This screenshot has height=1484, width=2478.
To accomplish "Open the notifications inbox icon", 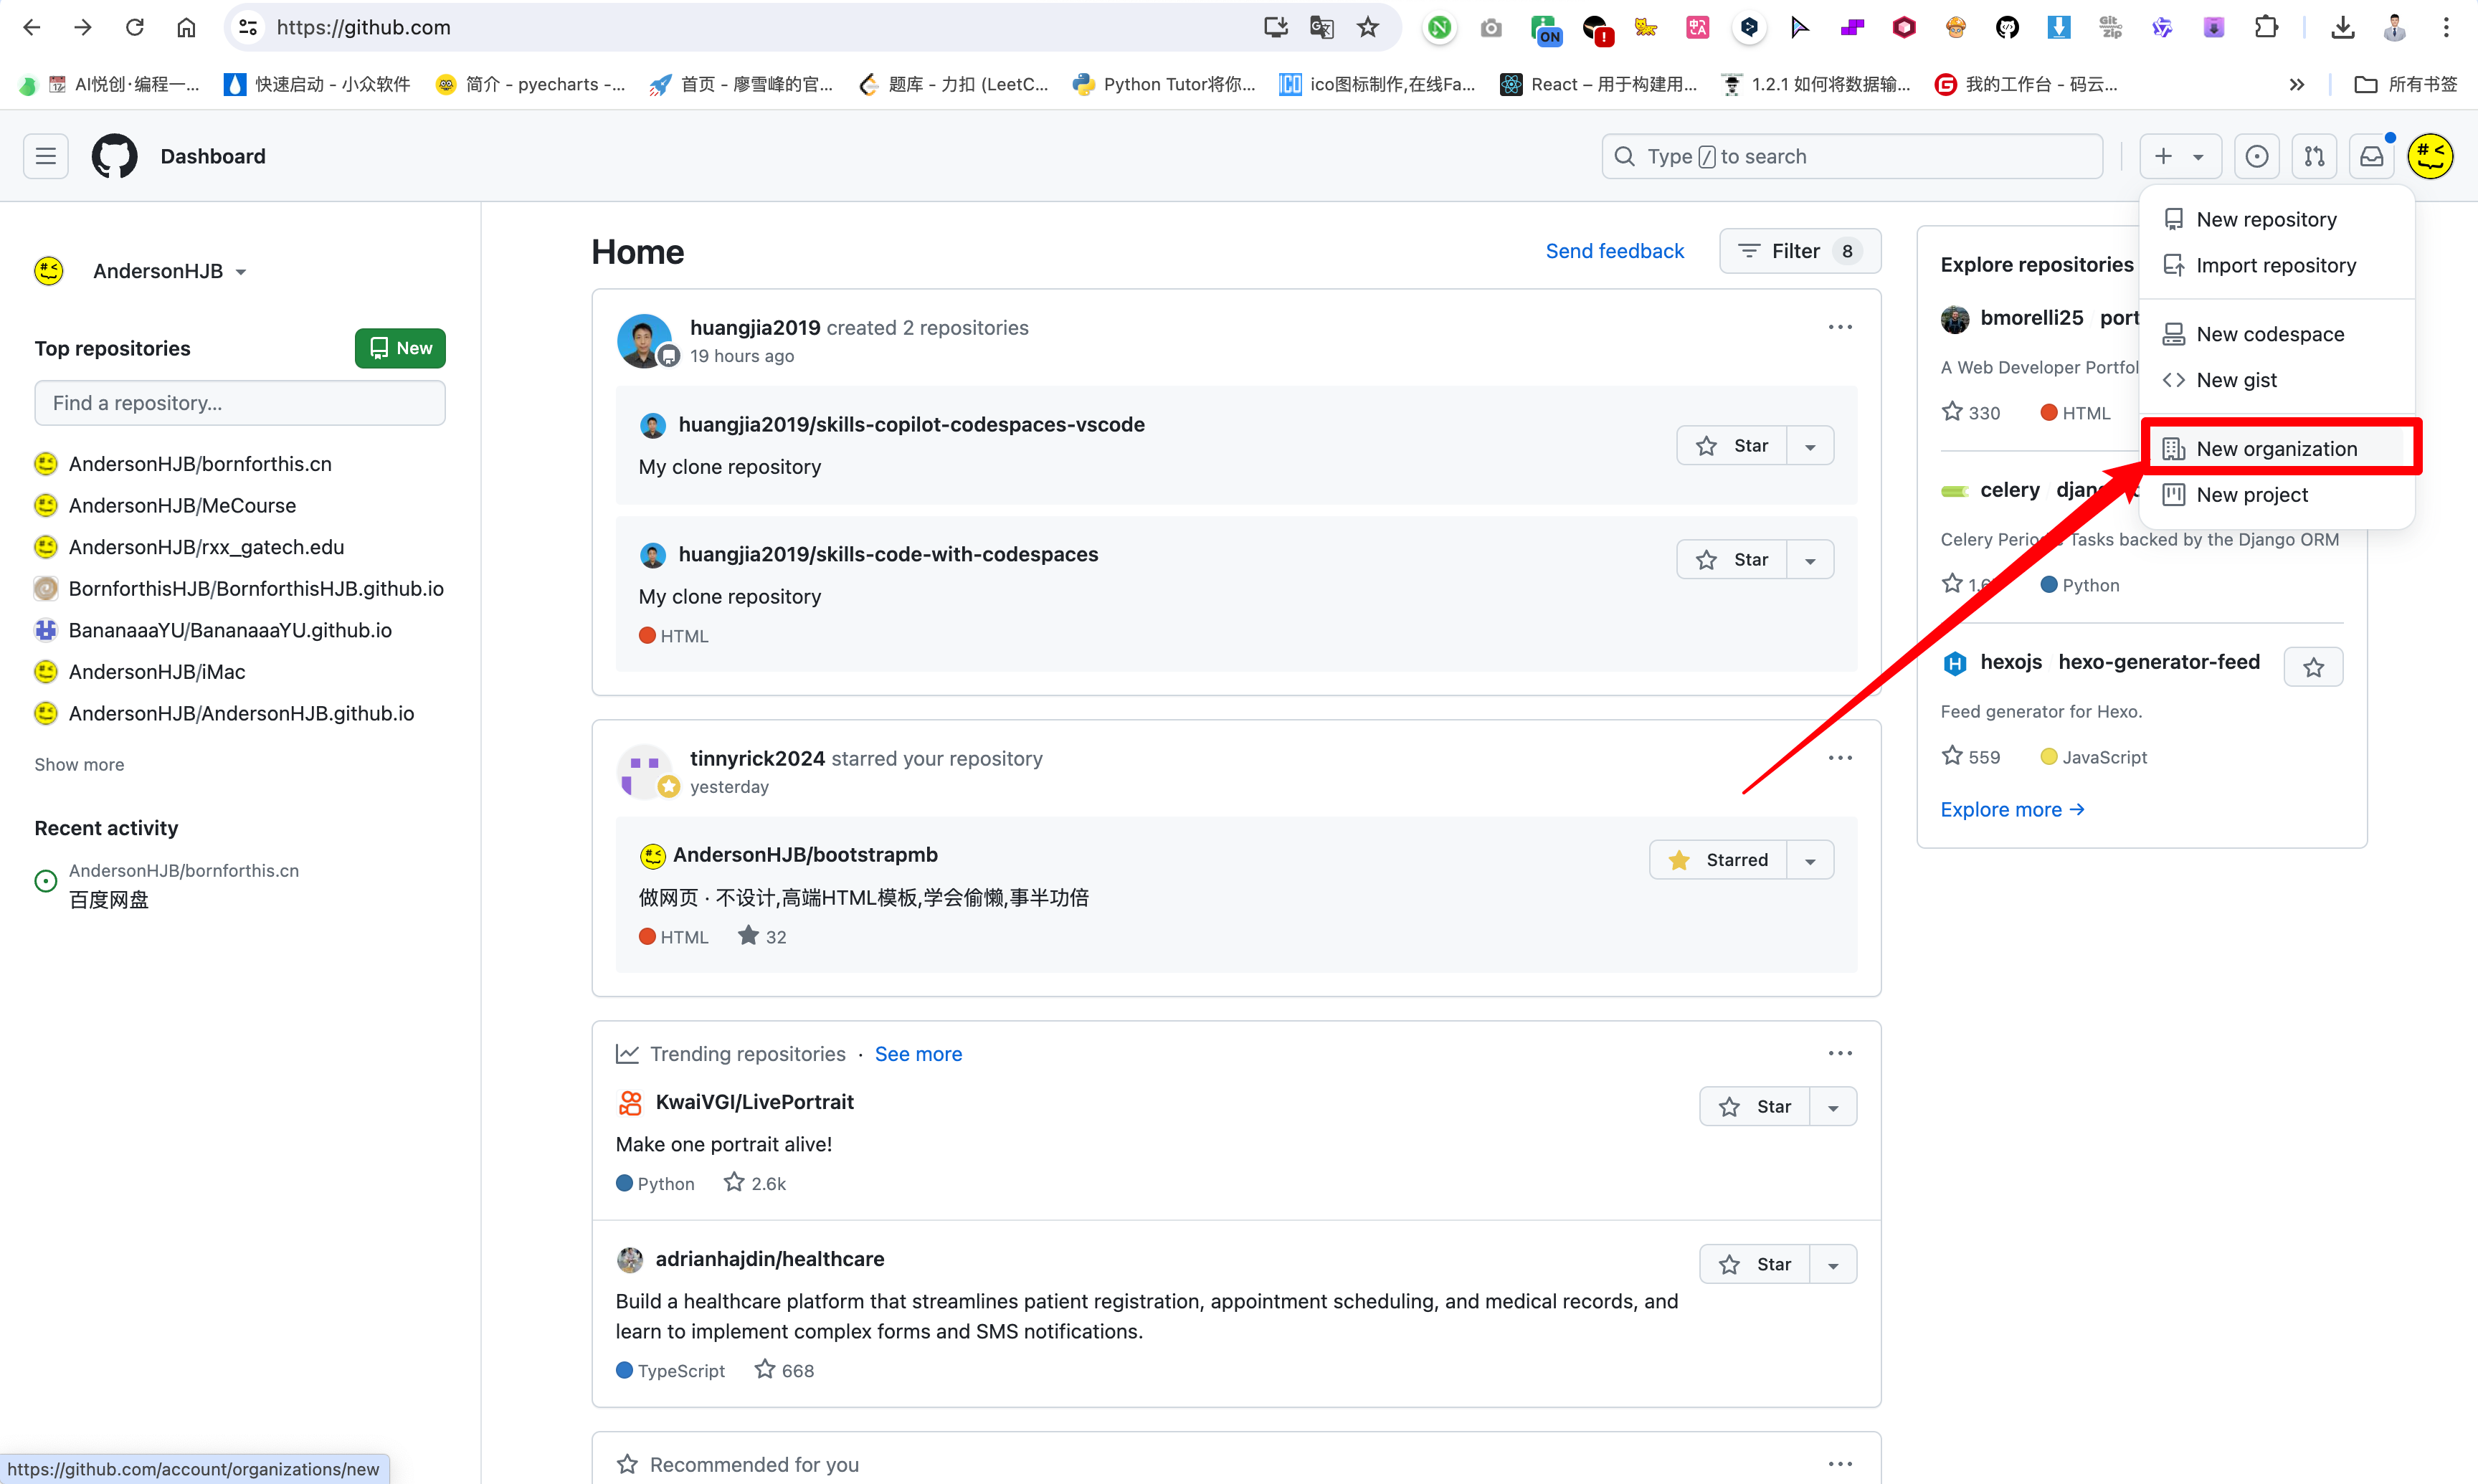I will click(x=2371, y=156).
